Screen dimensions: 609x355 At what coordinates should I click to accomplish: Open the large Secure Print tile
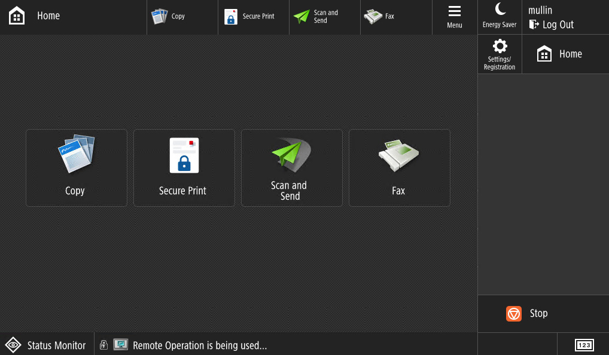(184, 167)
